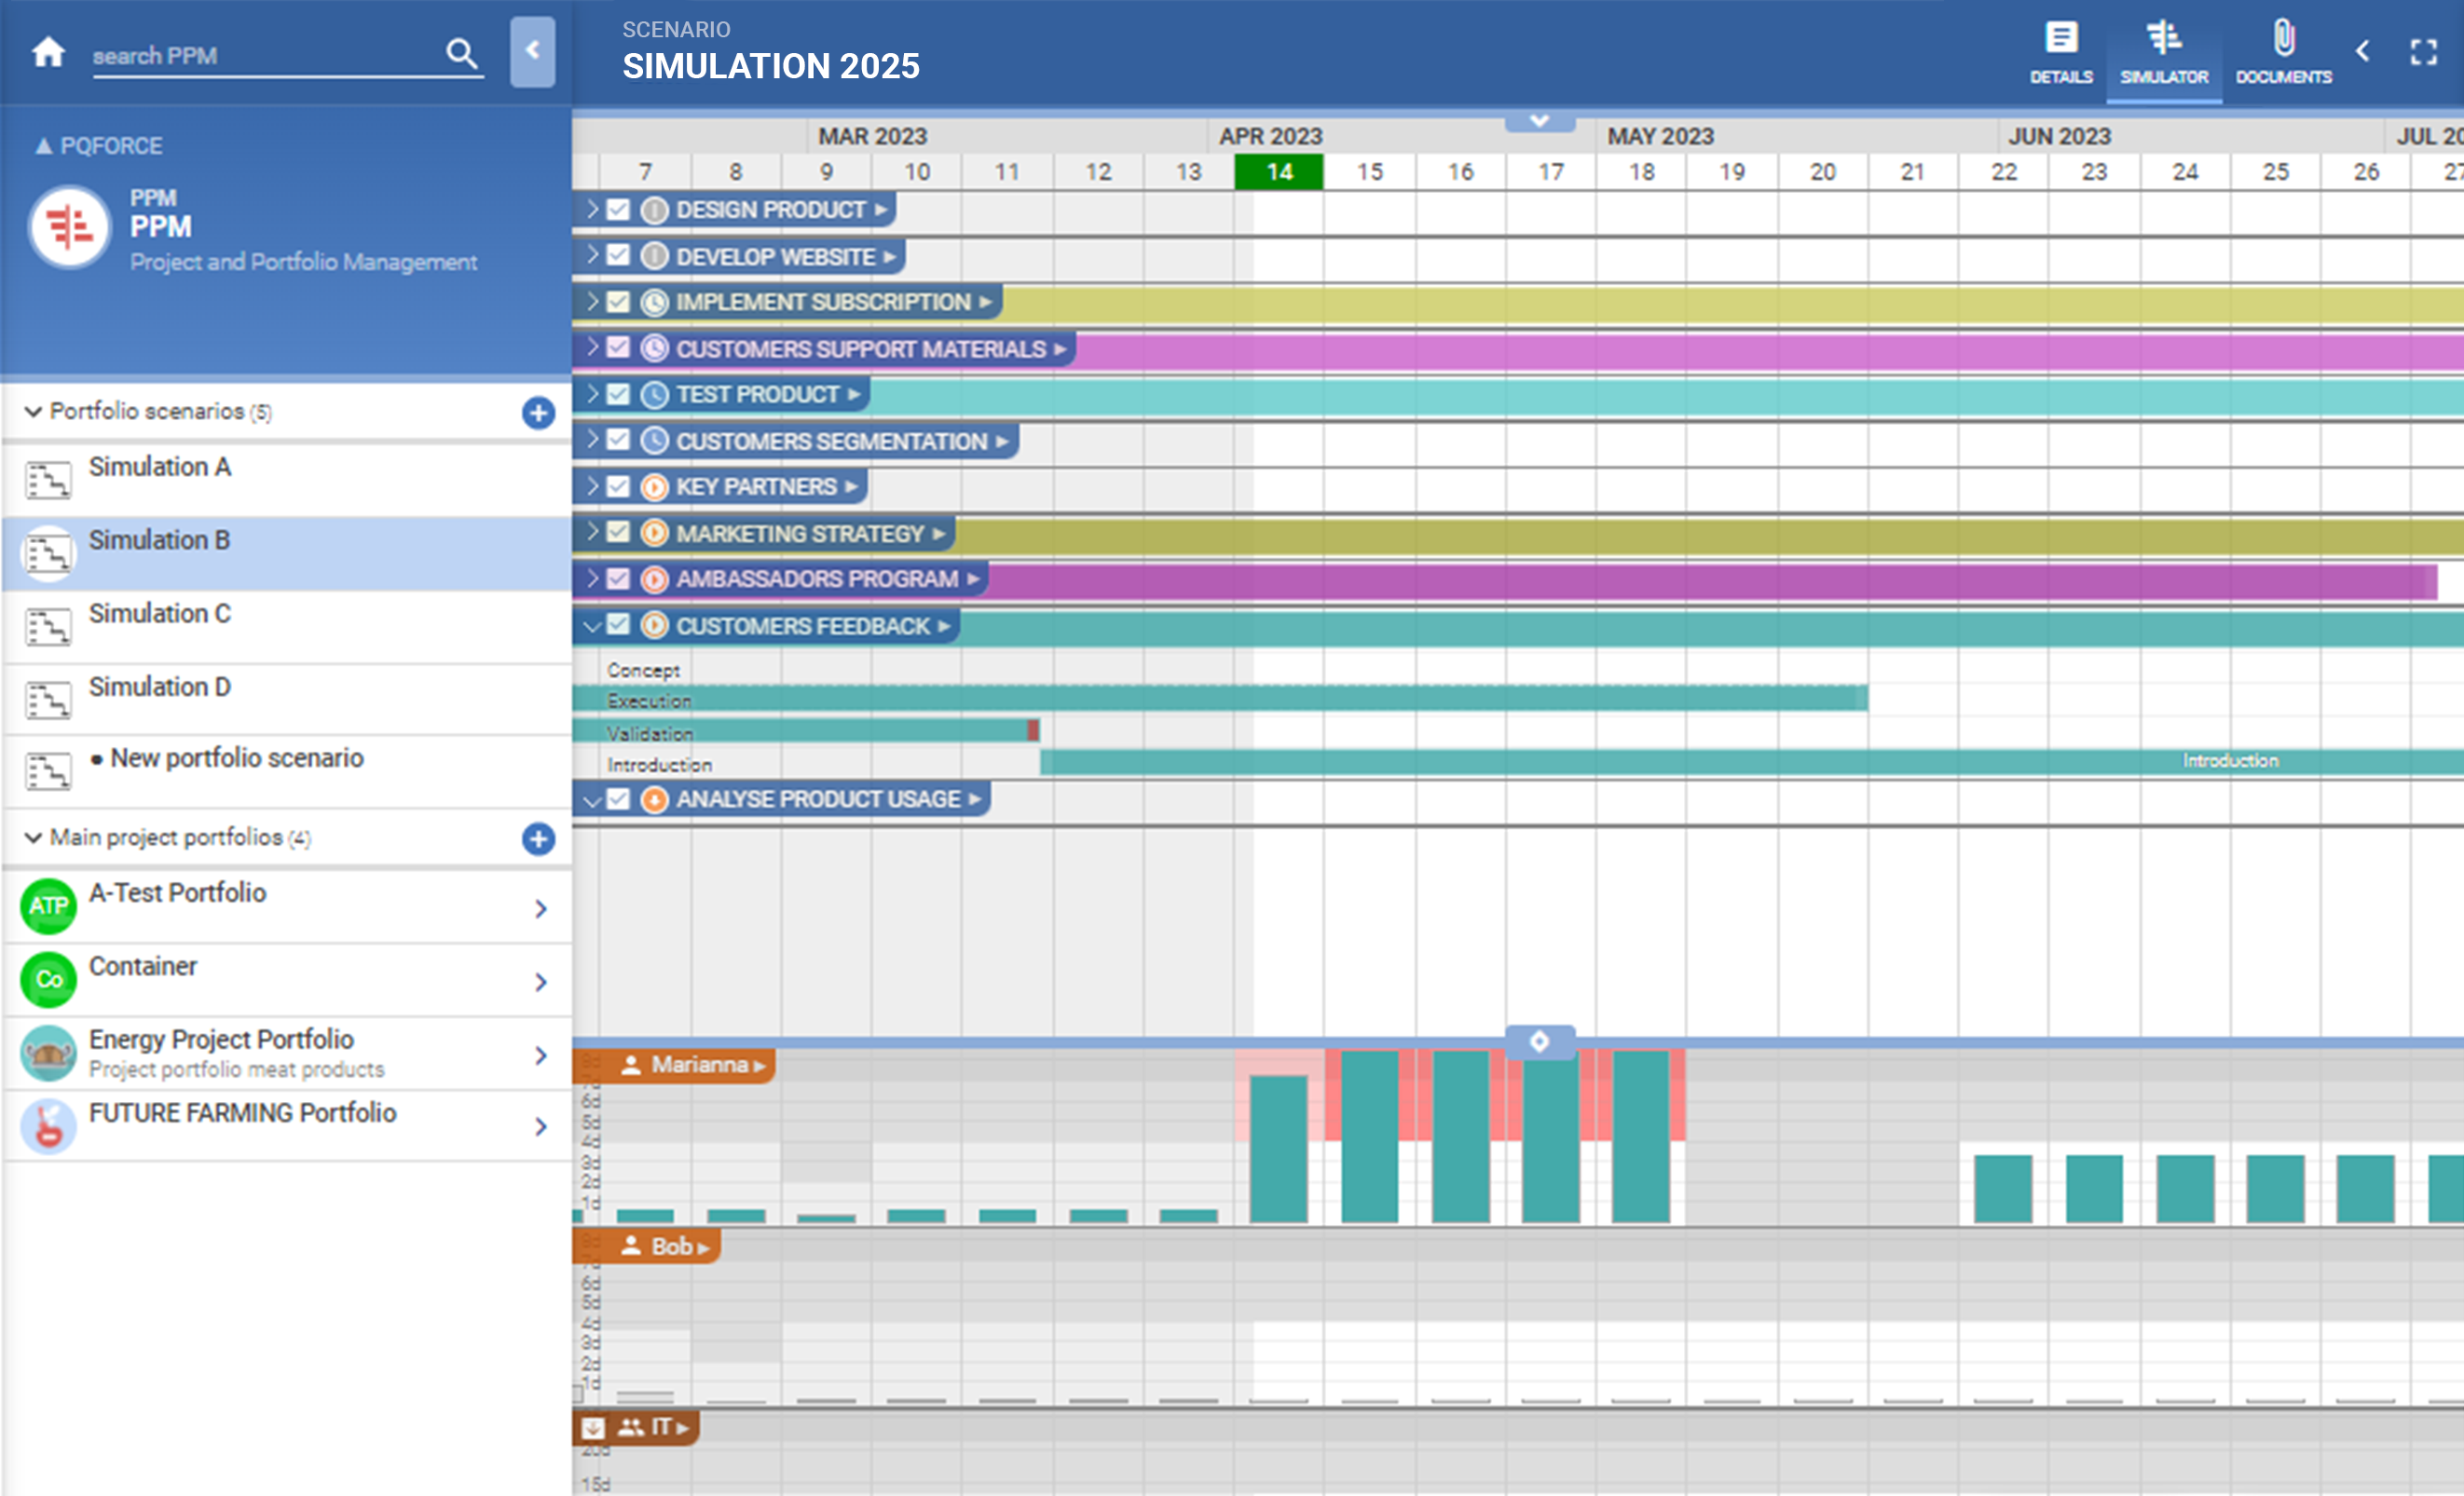The image size is (2464, 1496).
Task: Click the FUTURE FARMING Portfolio icon
Action: click(48, 1126)
